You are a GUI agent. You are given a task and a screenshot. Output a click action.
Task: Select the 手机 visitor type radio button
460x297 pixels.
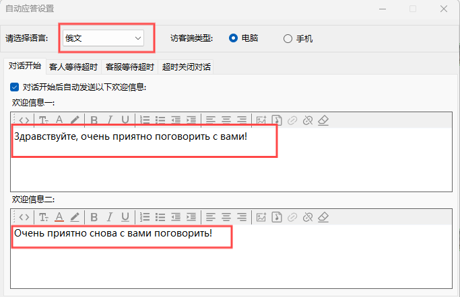288,38
